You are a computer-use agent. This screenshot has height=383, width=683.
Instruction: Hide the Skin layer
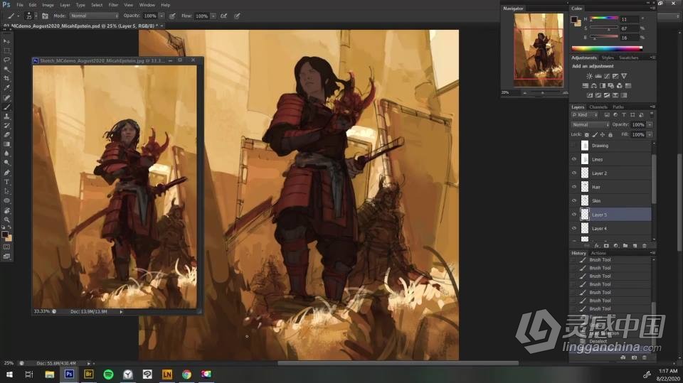574,200
